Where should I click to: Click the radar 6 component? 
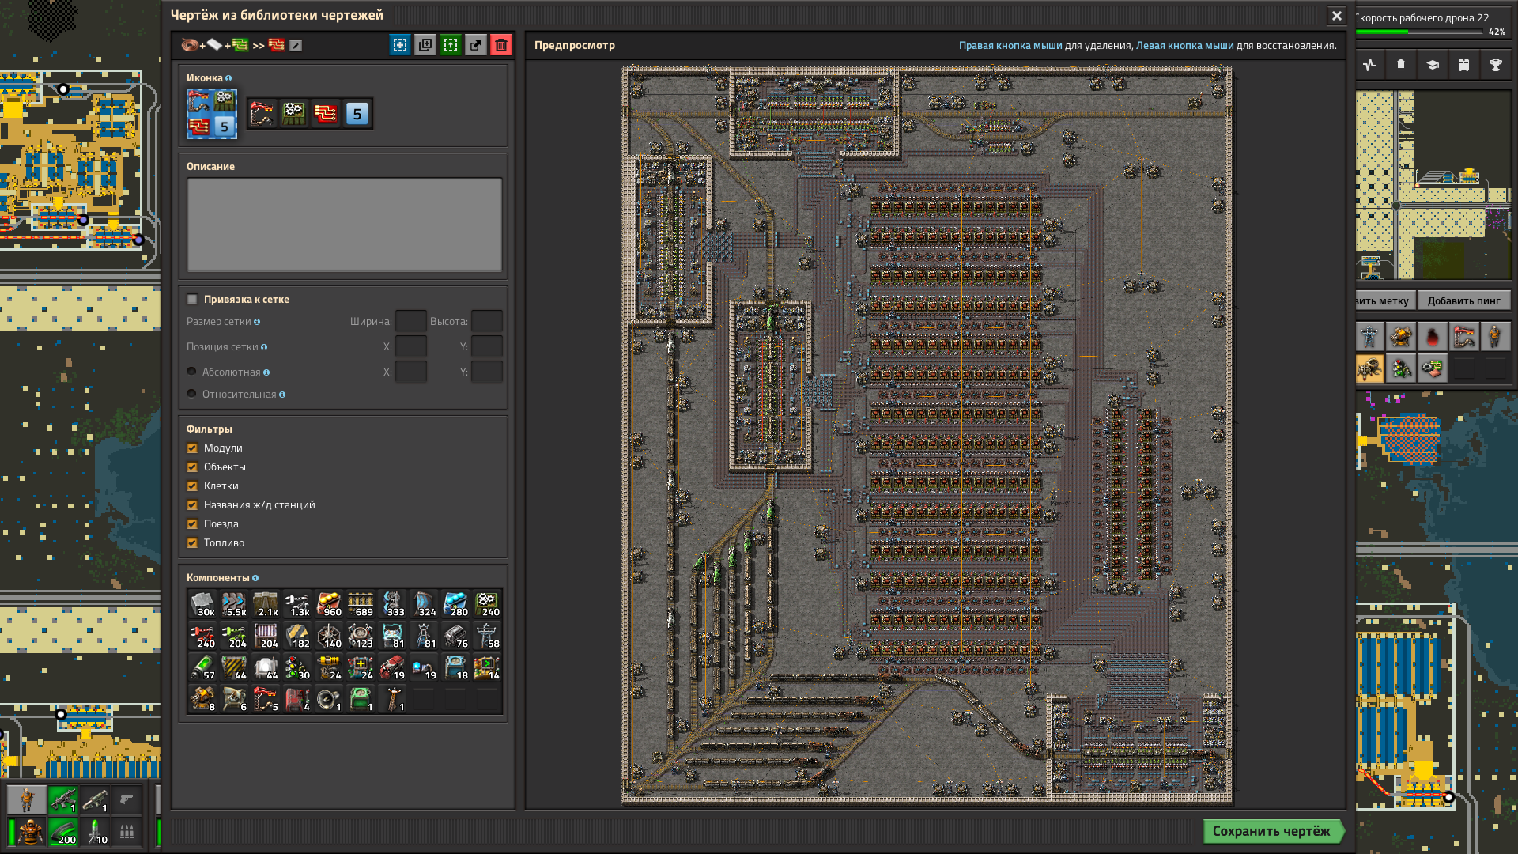click(234, 699)
